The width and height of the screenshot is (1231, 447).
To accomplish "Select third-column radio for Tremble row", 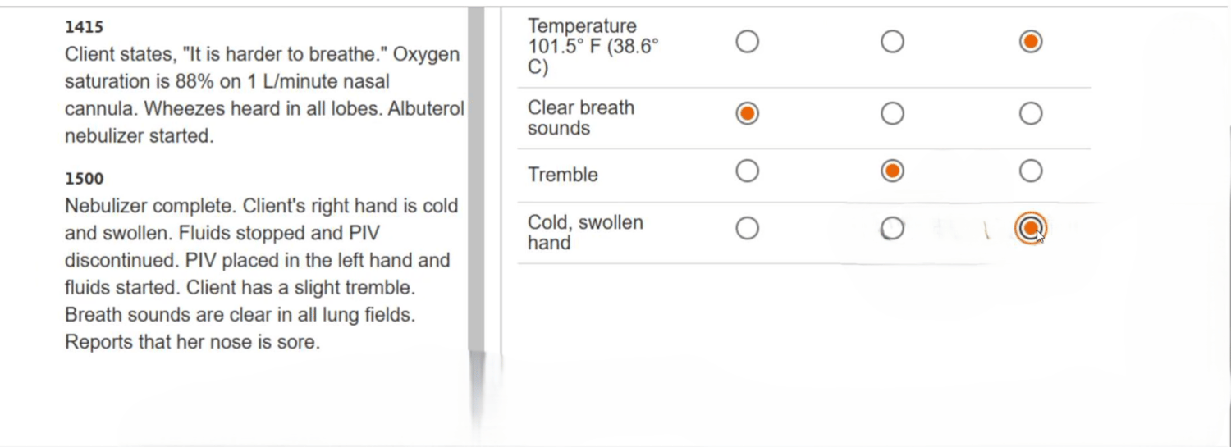I will [1031, 171].
